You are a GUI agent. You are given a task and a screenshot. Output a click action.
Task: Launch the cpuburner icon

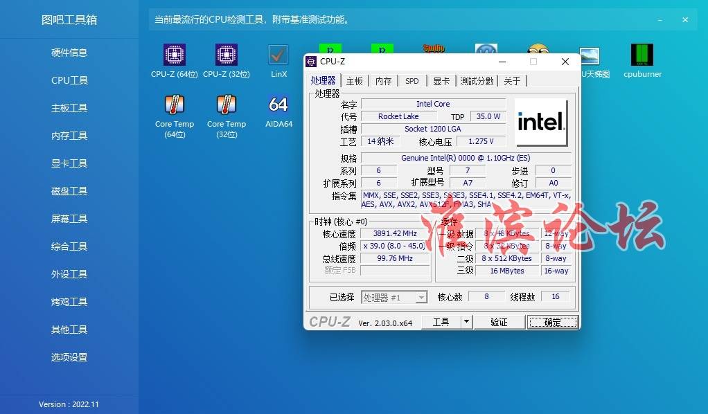642,55
